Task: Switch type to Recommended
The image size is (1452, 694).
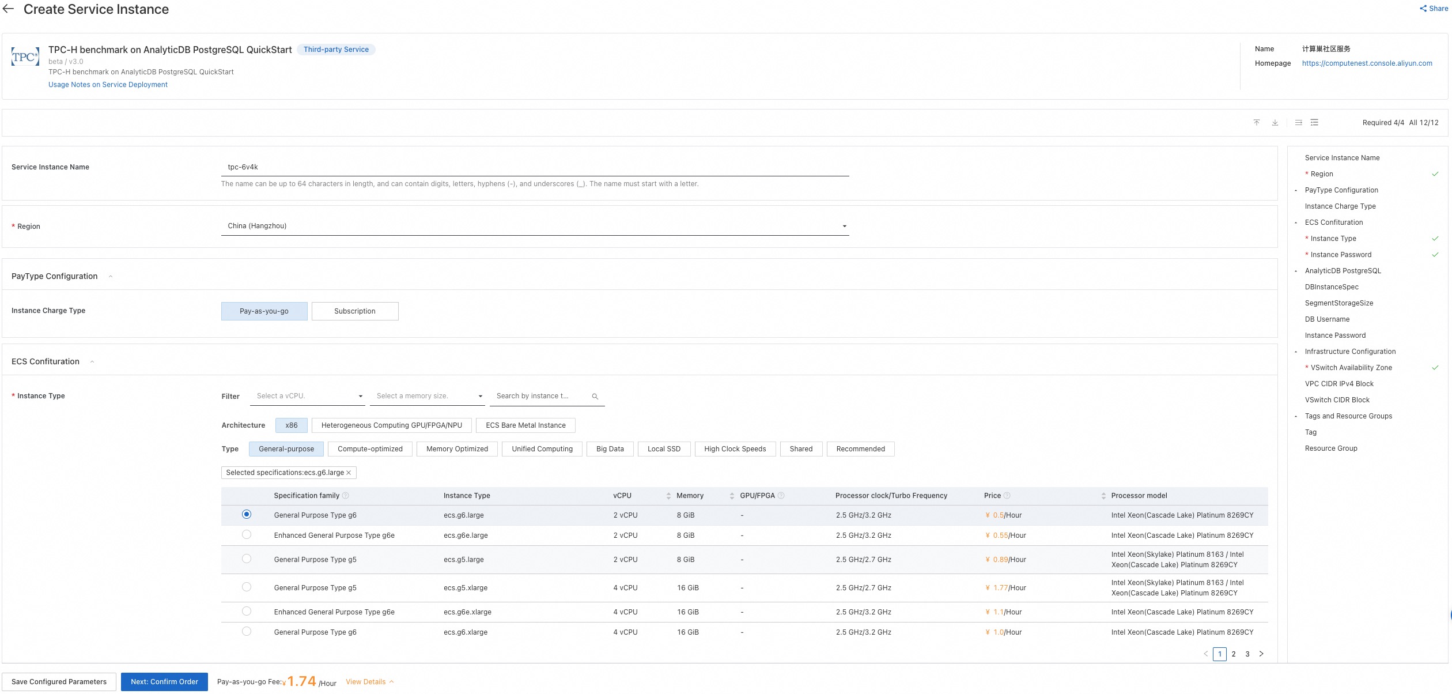Action: pyautogui.click(x=861, y=449)
